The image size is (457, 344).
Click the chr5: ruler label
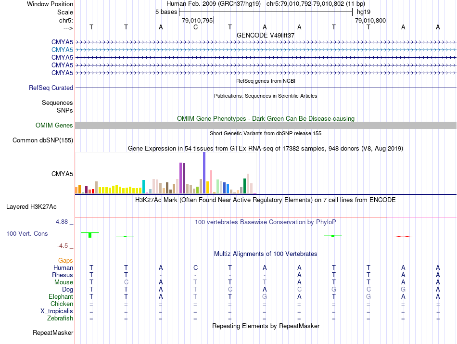click(66, 20)
